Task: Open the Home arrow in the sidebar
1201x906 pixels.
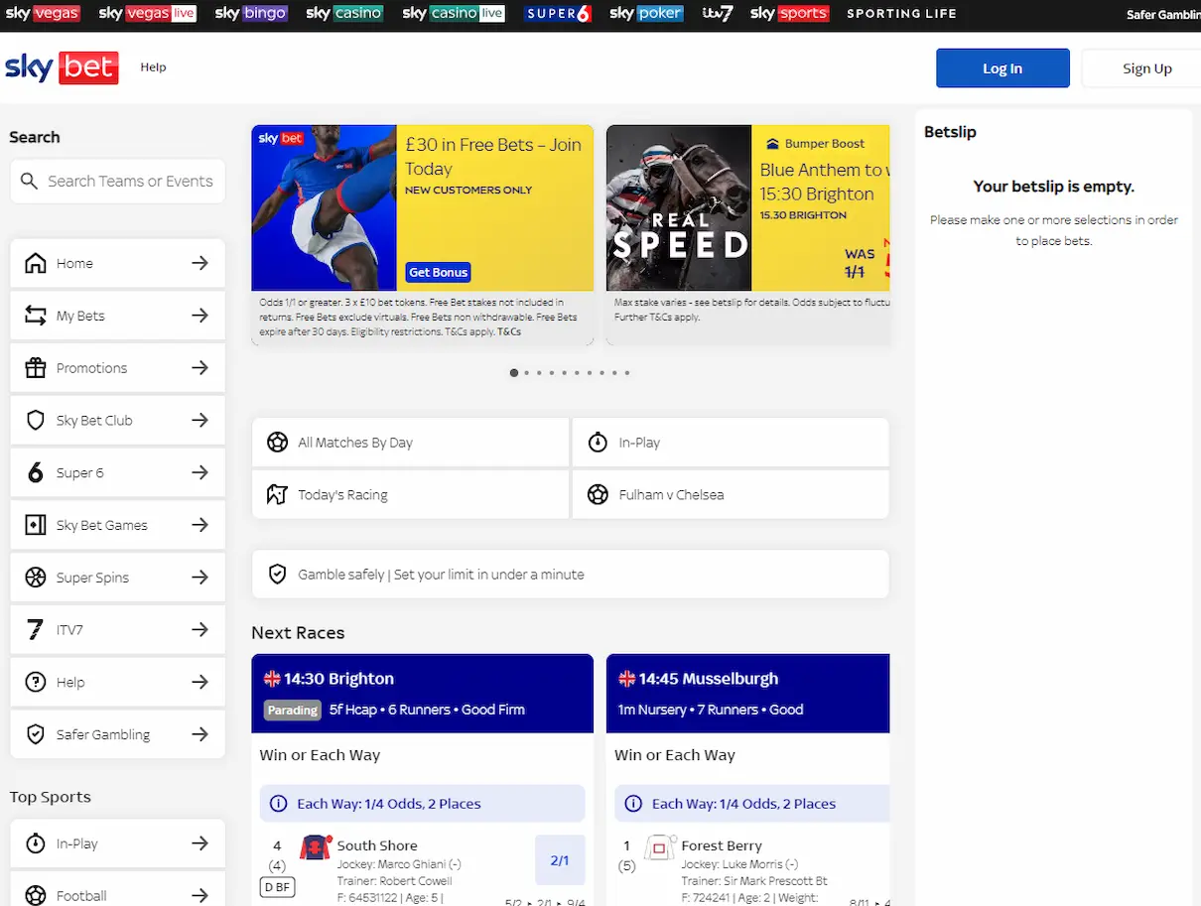Action: coord(200,263)
